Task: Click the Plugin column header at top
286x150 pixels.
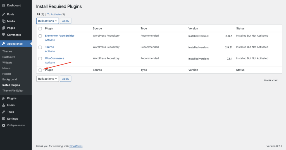Action: (x=49, y=28)
